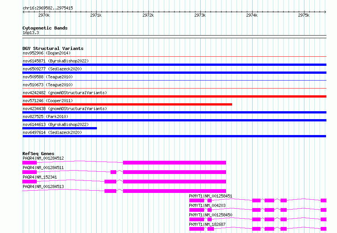
Task: Click the red bar of nsv4242482
Action: [174, 96]
